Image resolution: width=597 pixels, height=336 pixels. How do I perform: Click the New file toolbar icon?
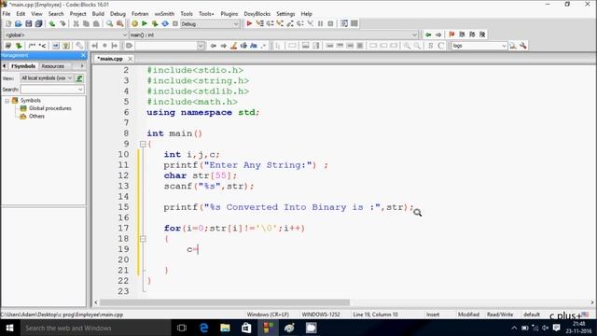(x=8, y=23)
